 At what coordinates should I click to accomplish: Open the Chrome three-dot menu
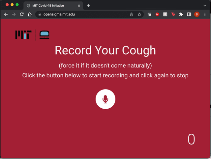coord(205,14)
